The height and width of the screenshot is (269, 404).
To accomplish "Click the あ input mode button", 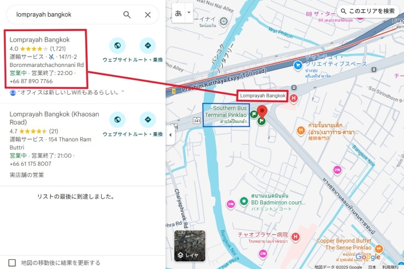I will [178, 13].
